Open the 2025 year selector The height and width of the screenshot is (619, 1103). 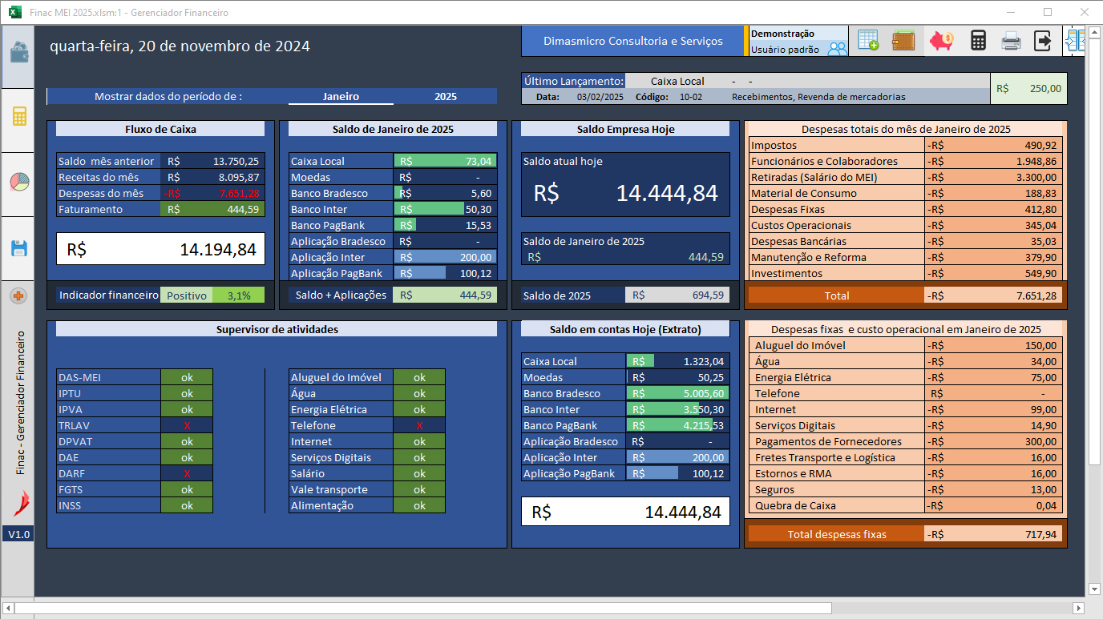[x=446, y=96]
